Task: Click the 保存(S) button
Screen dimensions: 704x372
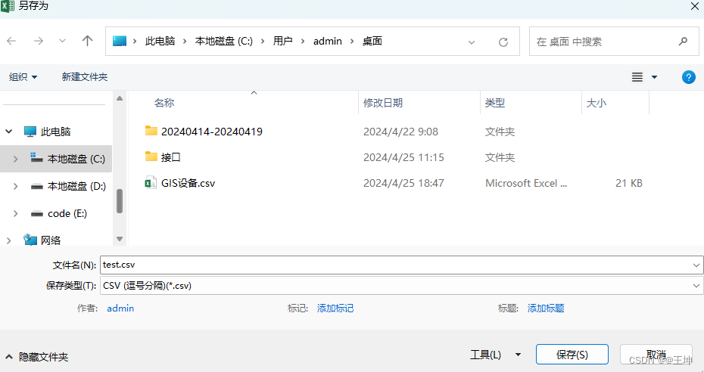Action: [572, 355]
